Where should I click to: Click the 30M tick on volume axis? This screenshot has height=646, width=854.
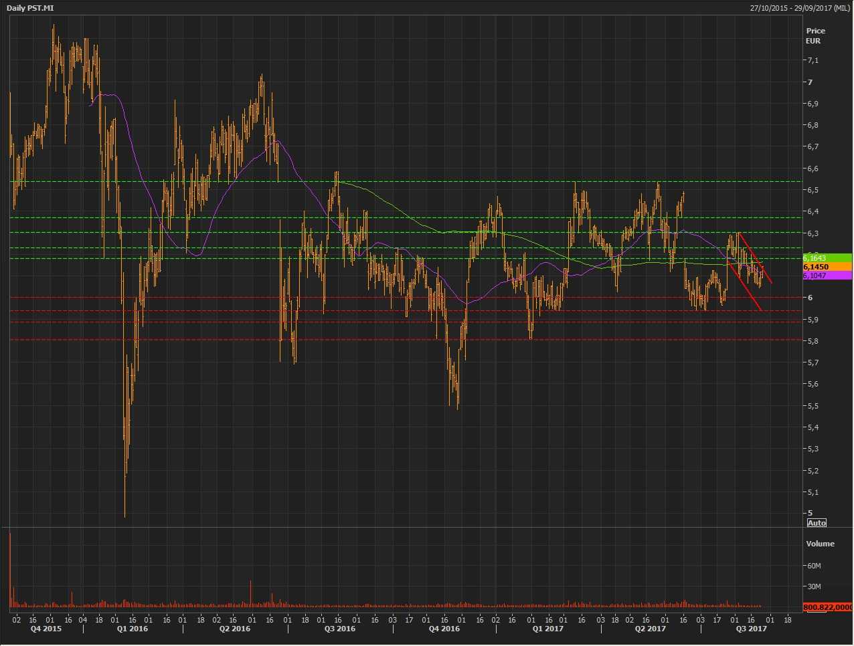(814, 586)
